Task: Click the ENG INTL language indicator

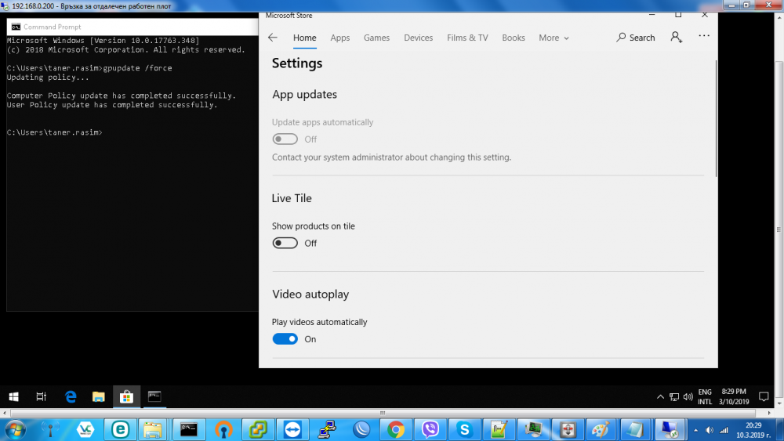Action: coord(705,396)
